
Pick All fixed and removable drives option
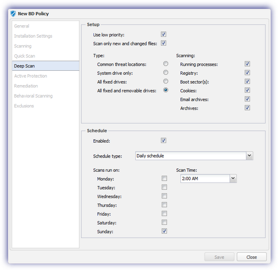[166, 90]
